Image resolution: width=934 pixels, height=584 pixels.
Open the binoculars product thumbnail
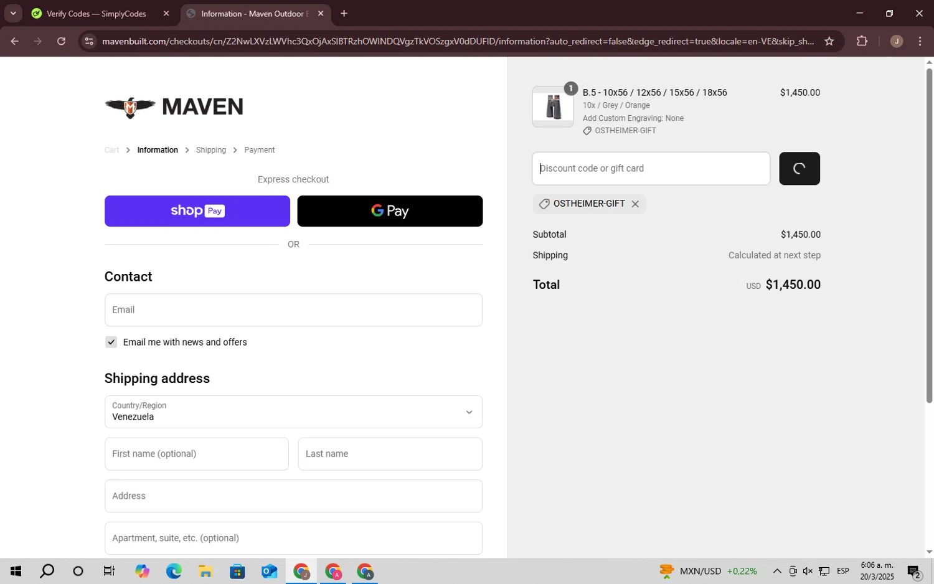(x=553, y=106)
